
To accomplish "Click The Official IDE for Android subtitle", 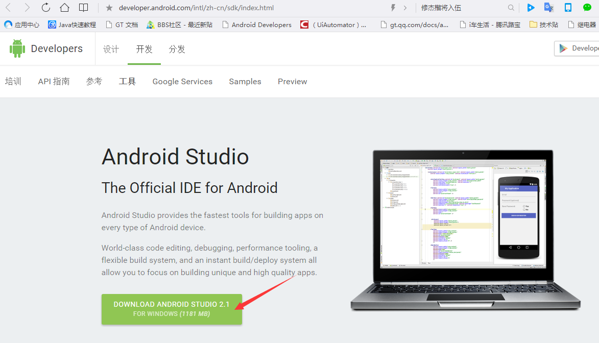I will 189,188.
